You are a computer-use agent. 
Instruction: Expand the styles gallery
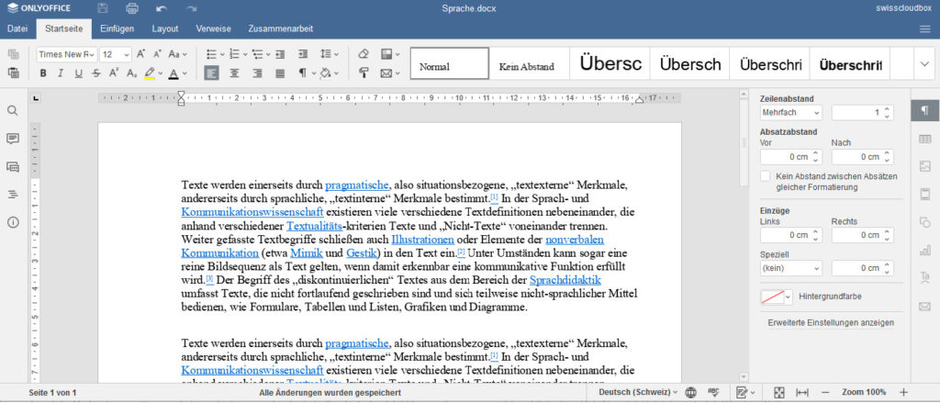click(924, 63)
